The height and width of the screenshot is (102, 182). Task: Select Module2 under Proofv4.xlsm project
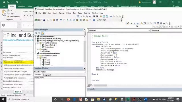pyautogui.click(x=47, y=62)
